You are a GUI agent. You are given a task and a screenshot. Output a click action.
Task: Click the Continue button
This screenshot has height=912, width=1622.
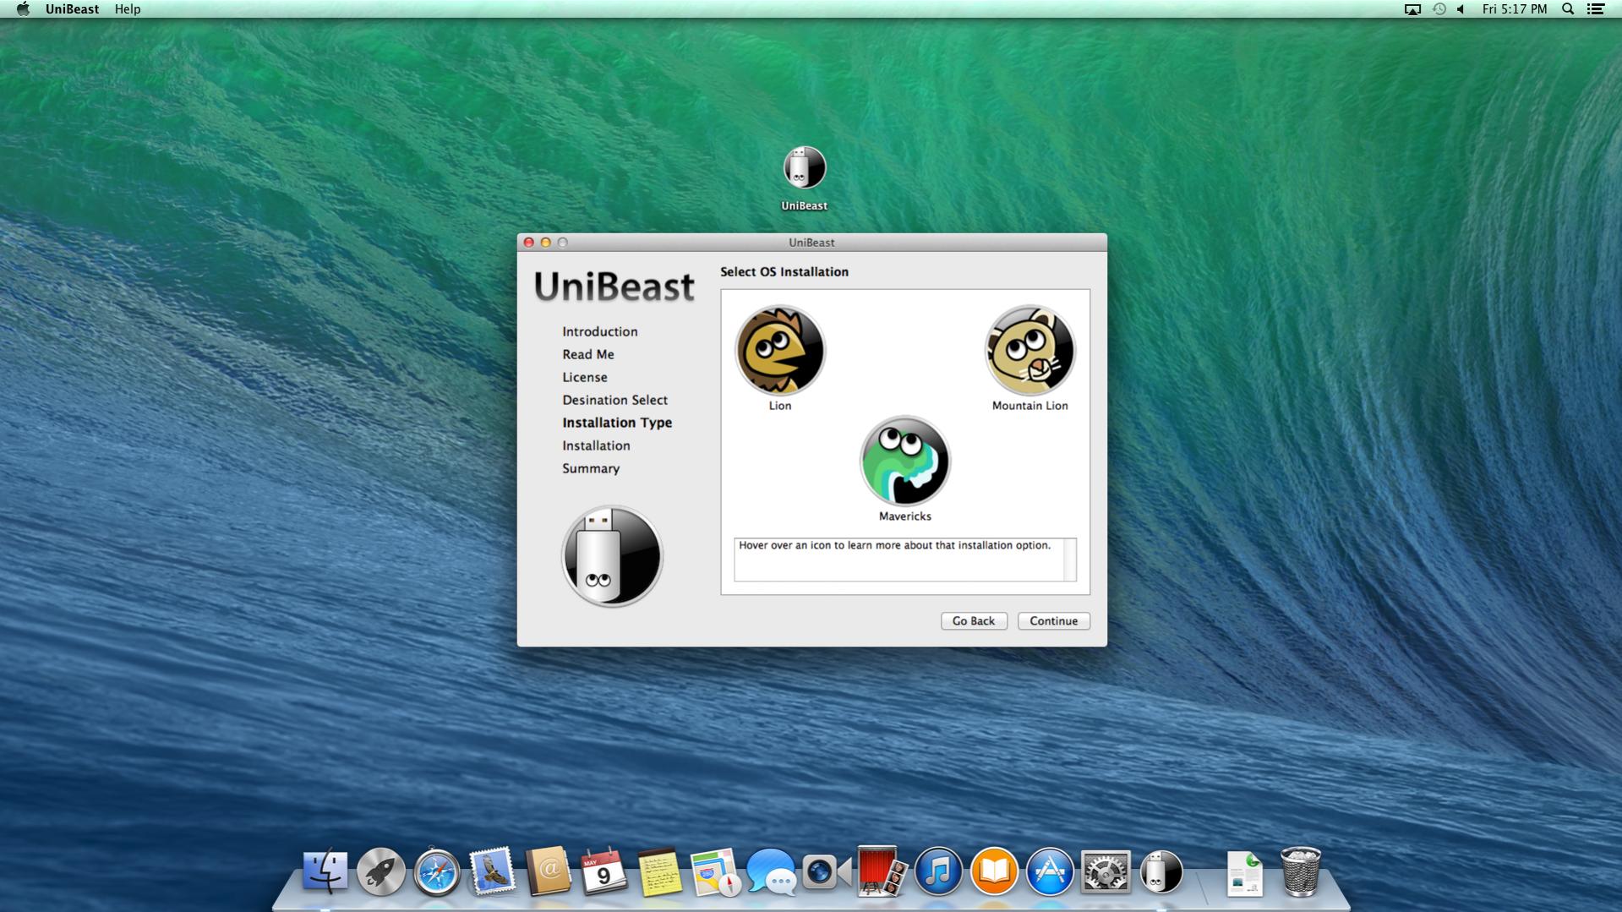[x=1053, y=620]
